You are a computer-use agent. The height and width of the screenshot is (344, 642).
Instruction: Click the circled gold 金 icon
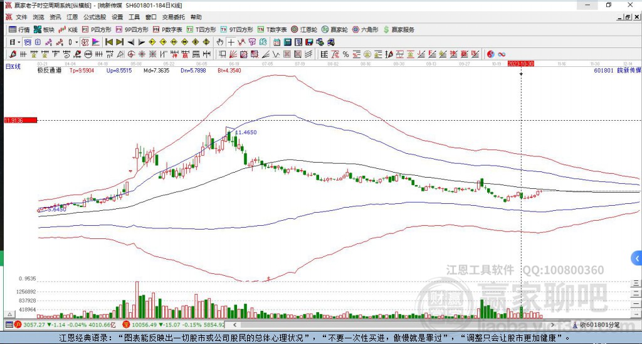coord(367,54)
